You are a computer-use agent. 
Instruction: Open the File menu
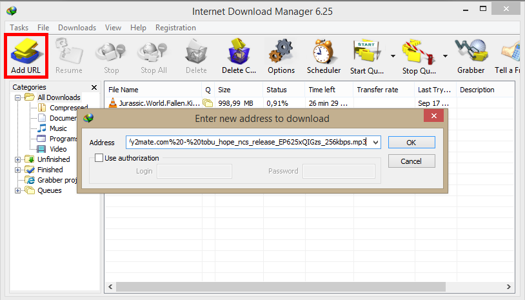[43, 28]
